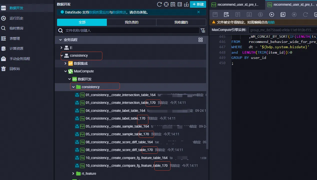The image size is (317, 180).
Task: Collapse the MaxCompute node
Action: pos(66,71)
